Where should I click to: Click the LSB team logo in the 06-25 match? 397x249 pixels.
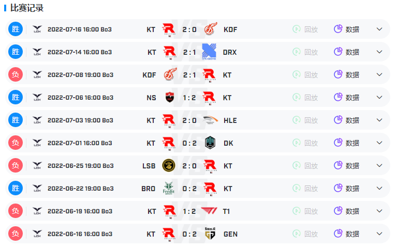(x=169, y=165)
